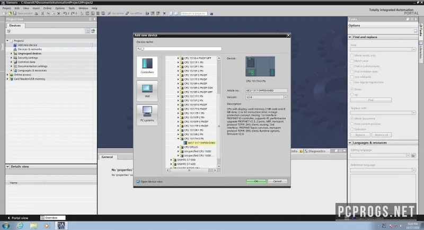Click device tree vertical scrollbar up arrow
Screen dimensions: 424x230
click(x=219, y=58)
